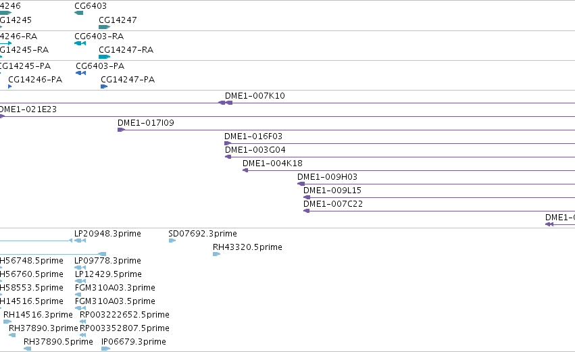Click the DME1-009H03 arrowhead glyph

click(x=301, y=184)
